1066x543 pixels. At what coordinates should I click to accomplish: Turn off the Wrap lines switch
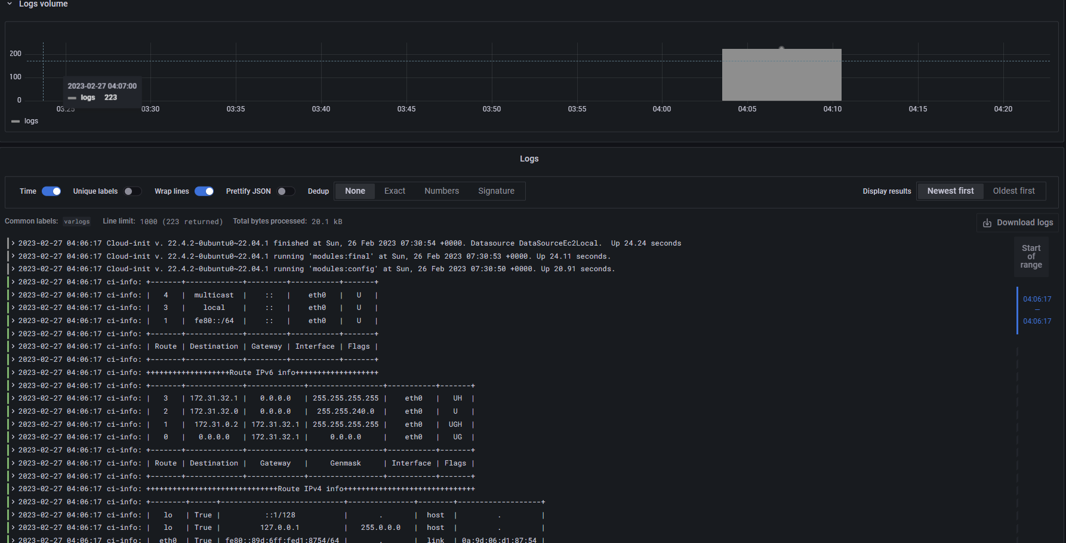pos(204,191)
